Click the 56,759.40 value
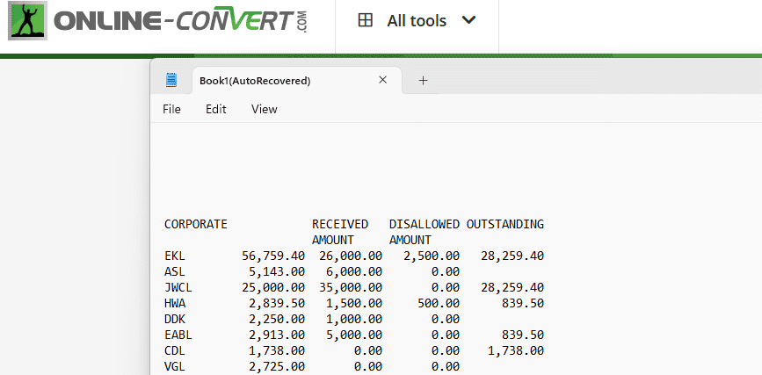The image size is (762, 375). coord(273,256)
